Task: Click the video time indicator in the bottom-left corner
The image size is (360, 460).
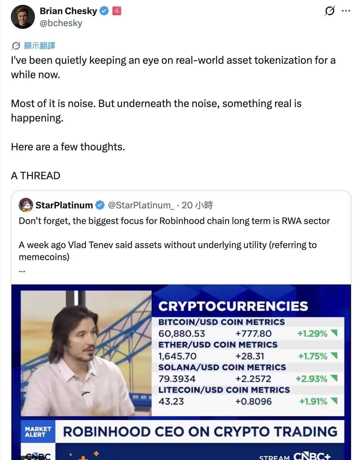Action: pos(29,458)
